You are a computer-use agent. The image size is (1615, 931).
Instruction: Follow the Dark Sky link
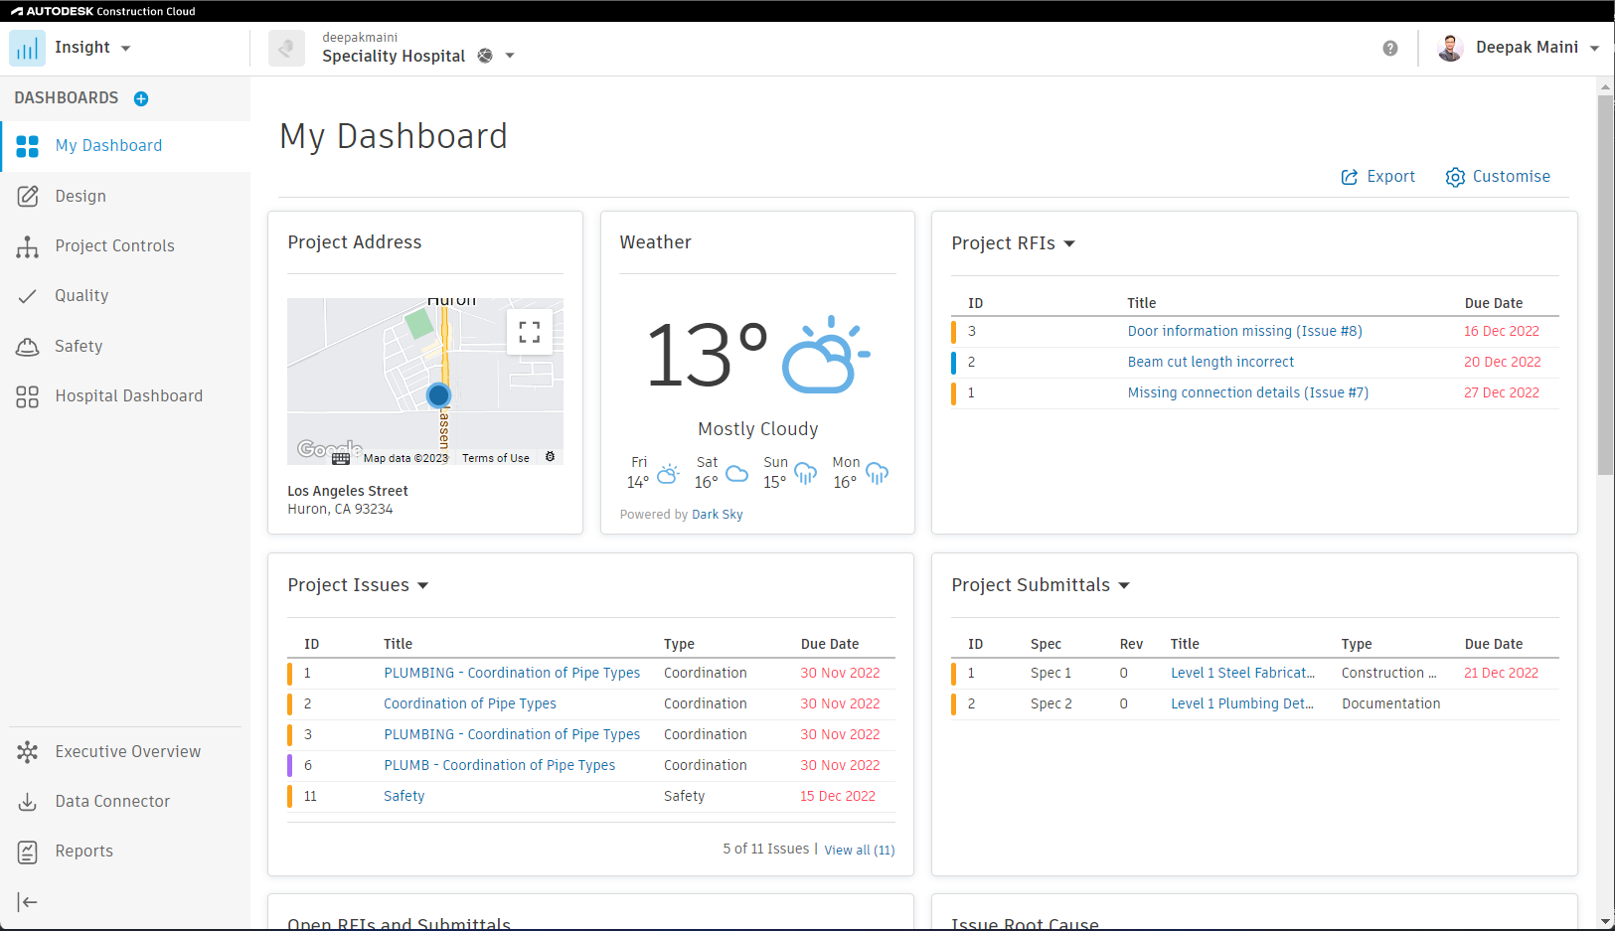[717, 515]
